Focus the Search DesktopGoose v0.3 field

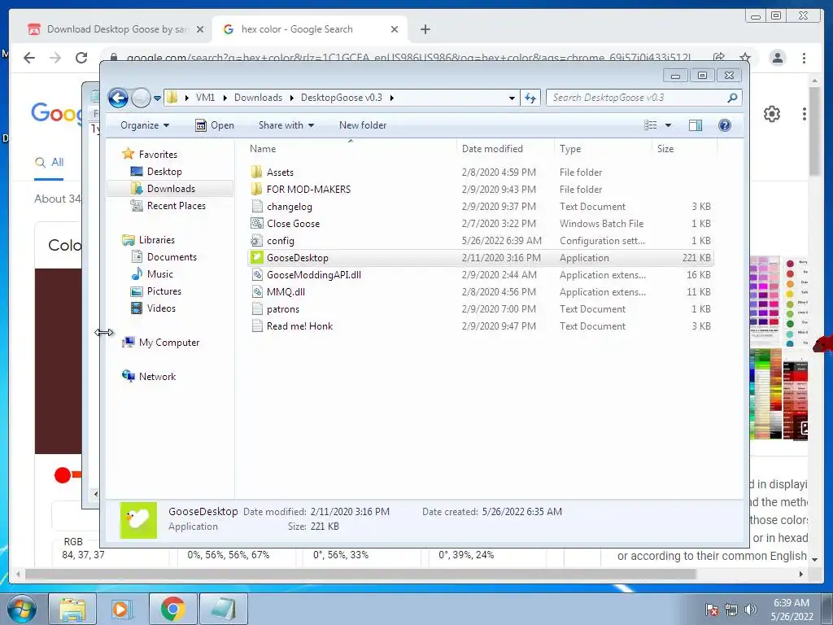coord(643,98)
